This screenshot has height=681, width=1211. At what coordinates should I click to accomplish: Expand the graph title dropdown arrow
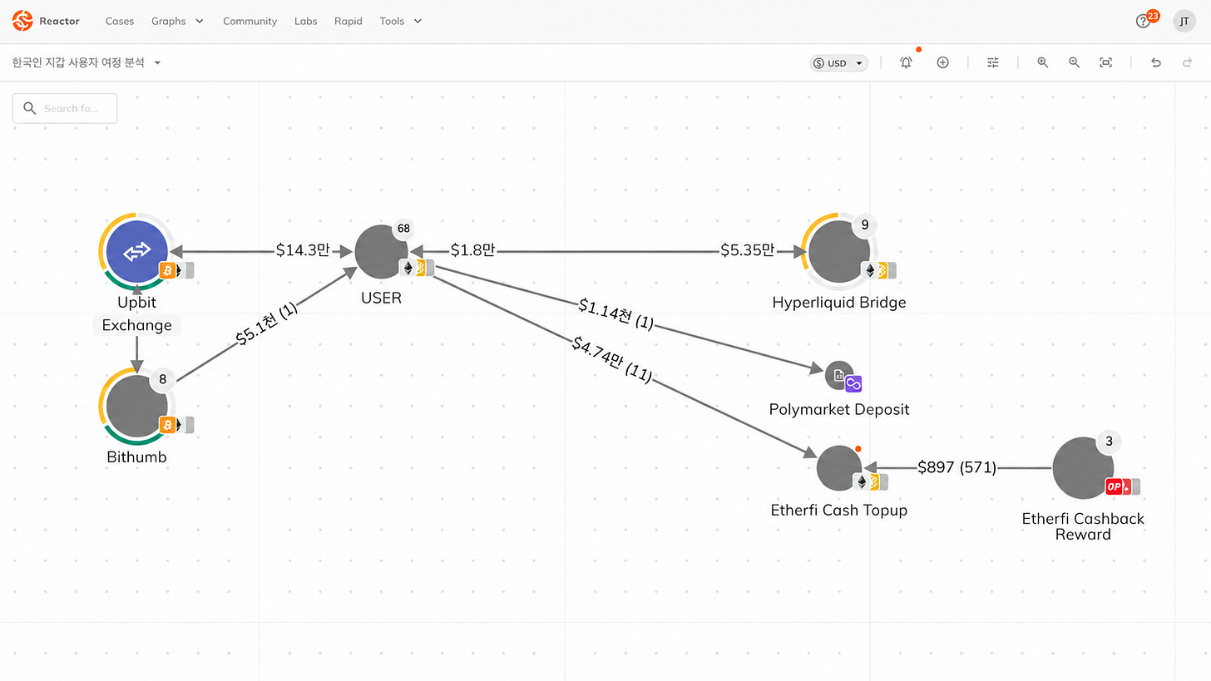(x=157, y=62)
